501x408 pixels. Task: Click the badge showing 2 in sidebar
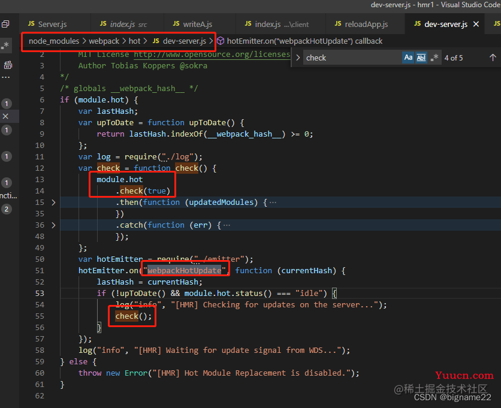coord(7,209)
